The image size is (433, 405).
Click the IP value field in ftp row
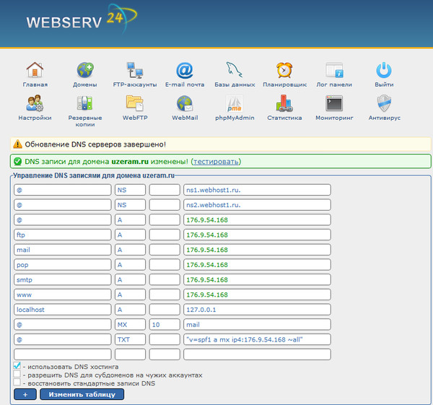tap(257, 235)
